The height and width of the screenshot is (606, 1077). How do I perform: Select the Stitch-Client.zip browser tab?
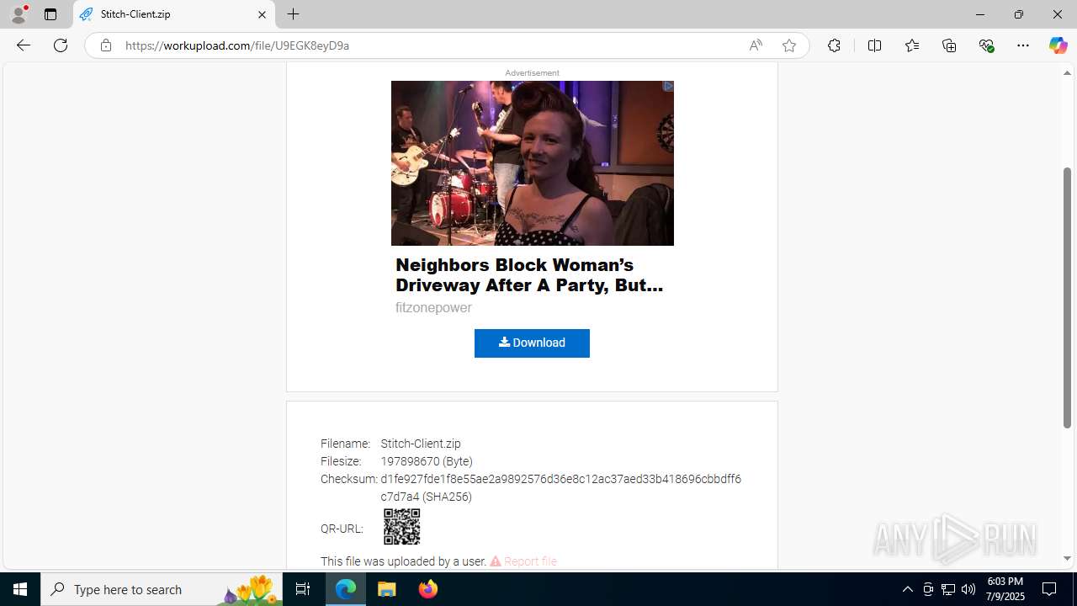pos(174,14)
